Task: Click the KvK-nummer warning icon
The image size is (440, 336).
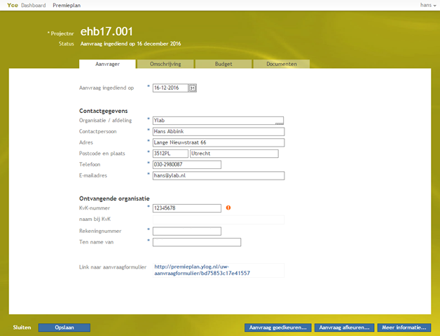Action: (x=228, y=208)
